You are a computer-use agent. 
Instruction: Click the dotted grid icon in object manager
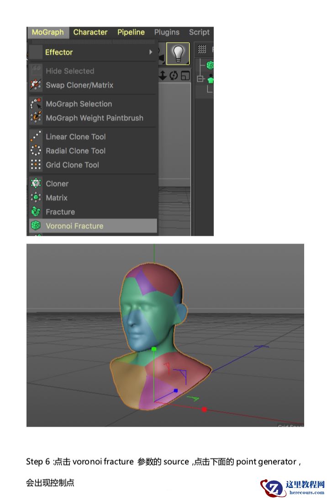click(x=202, y=49)
